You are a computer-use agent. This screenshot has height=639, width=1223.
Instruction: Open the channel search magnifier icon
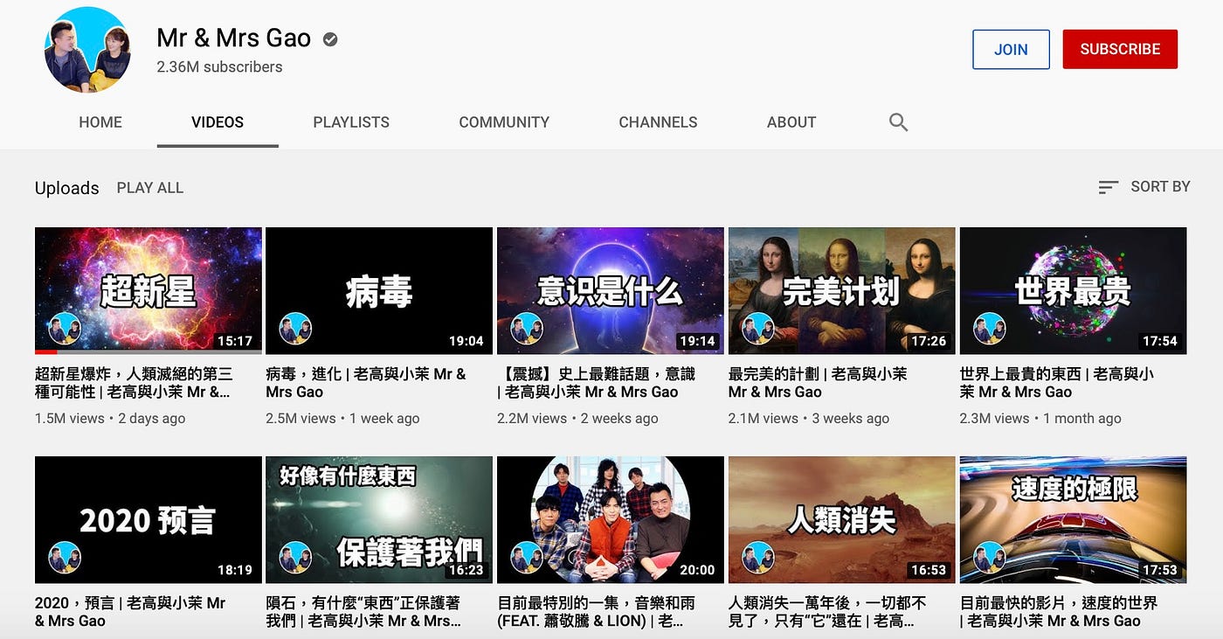898,122
